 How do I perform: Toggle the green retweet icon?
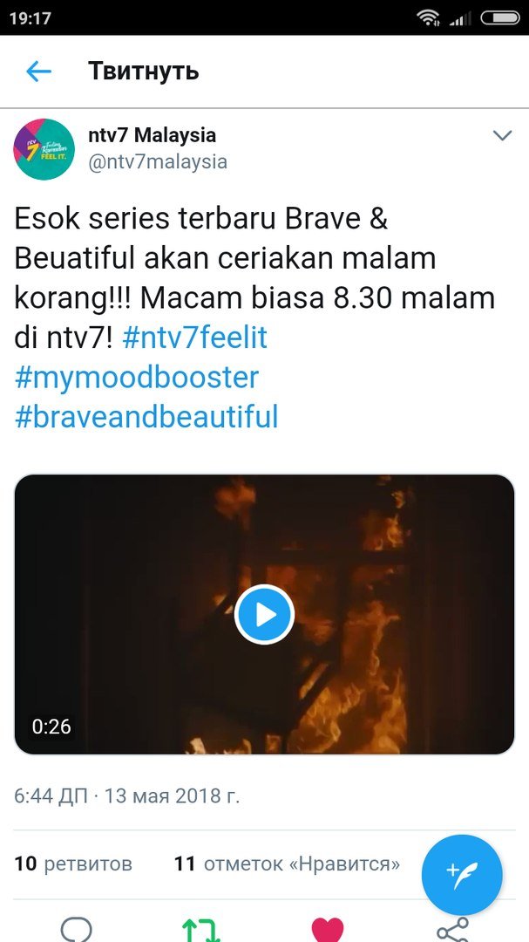pos(202,930)
